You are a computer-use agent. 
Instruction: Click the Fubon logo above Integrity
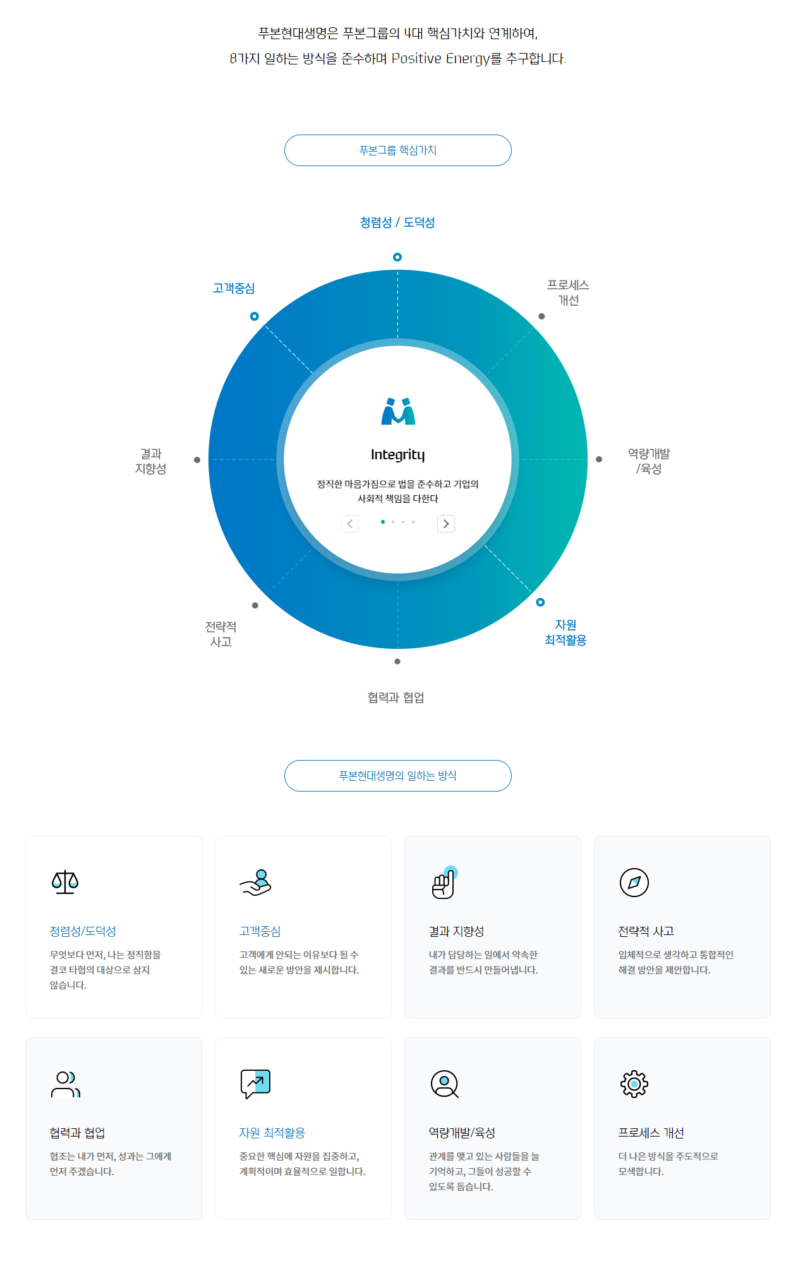(398, 411)
